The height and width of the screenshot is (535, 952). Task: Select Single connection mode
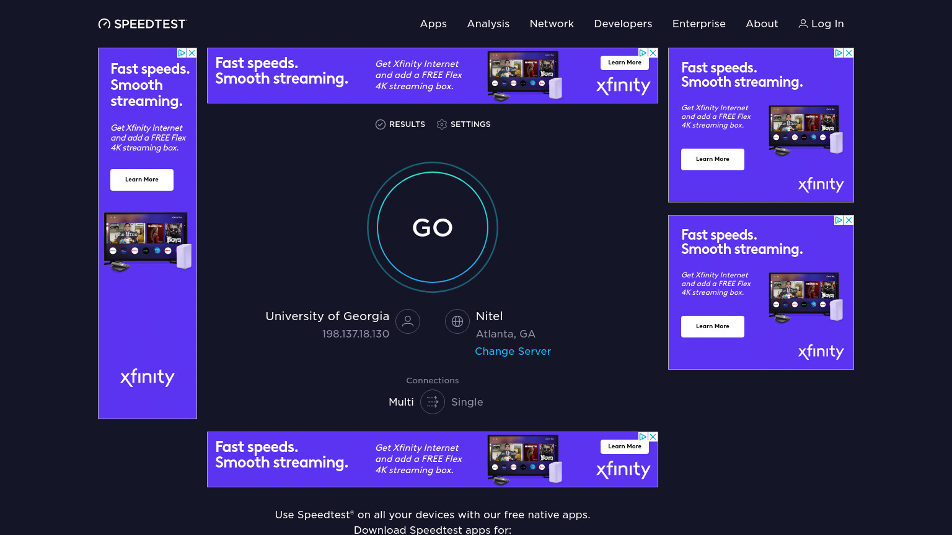click(467, 402)
